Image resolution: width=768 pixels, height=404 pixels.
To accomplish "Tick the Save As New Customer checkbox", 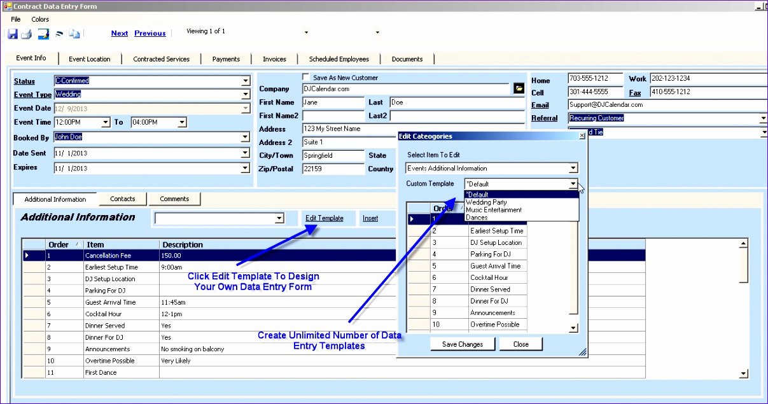I will [306, 77].
